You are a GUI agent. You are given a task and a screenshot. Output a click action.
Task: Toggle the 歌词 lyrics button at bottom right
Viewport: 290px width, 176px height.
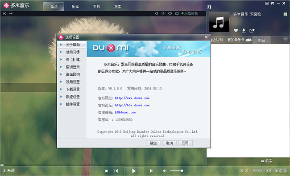pyautogui.click(x=281, y=171)
